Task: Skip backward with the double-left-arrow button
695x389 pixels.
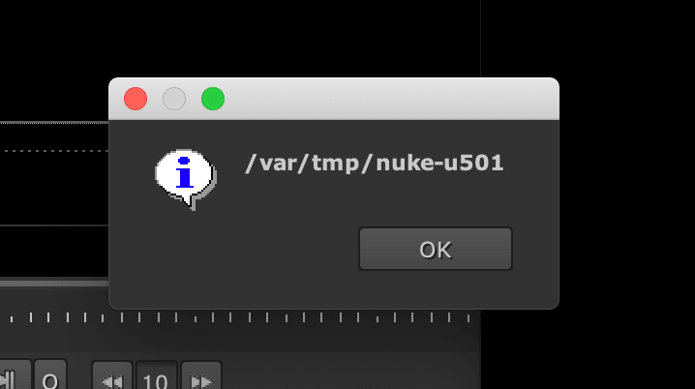Action: 112,376
